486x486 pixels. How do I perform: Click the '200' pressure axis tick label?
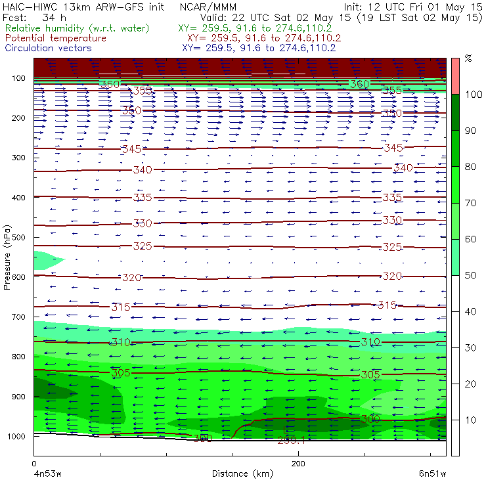[x=18, y=118]
